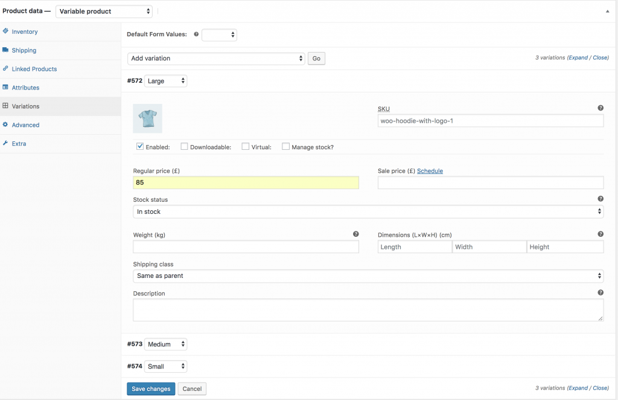Screen dimensions: 618x400
Task: Switch to the Linked Products tab
Action: click(34, 69)
